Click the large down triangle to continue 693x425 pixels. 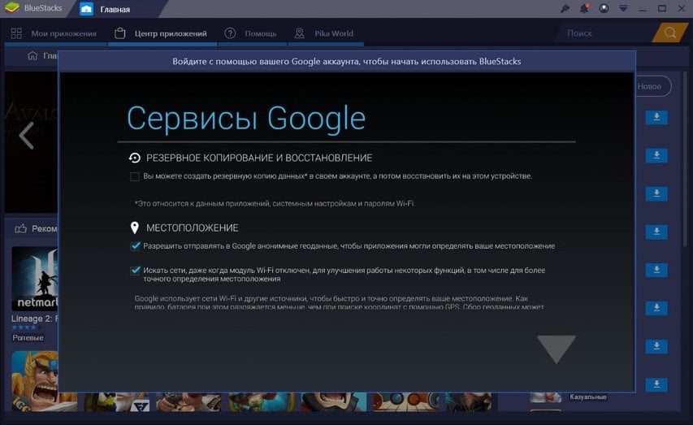point(557,349)
